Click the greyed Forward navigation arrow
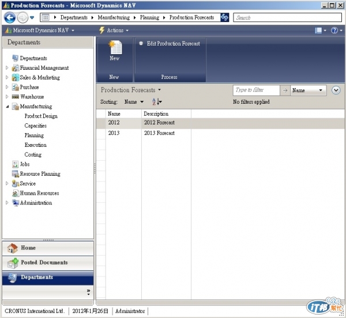 (22, 18)
